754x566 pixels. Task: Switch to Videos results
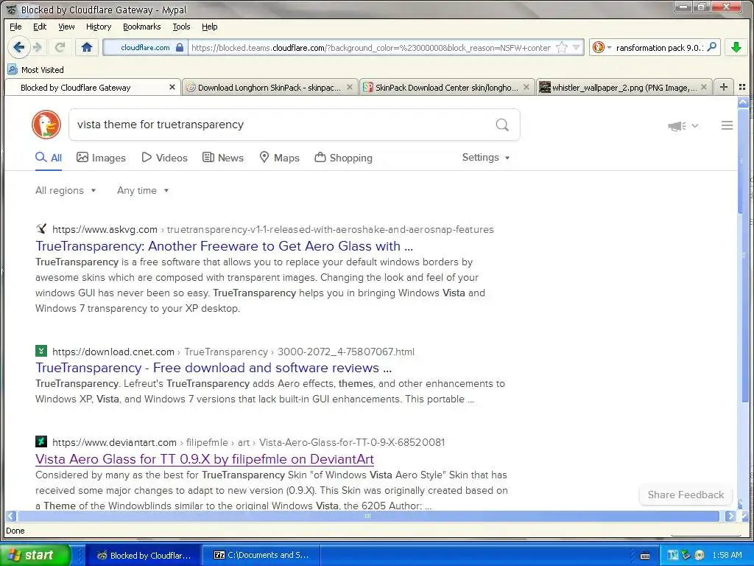(164, 158)
